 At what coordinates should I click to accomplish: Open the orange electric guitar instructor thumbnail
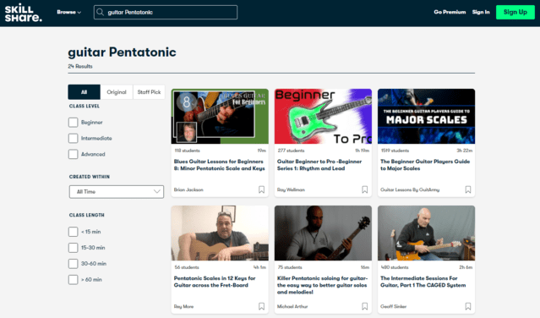coord(427,233)
